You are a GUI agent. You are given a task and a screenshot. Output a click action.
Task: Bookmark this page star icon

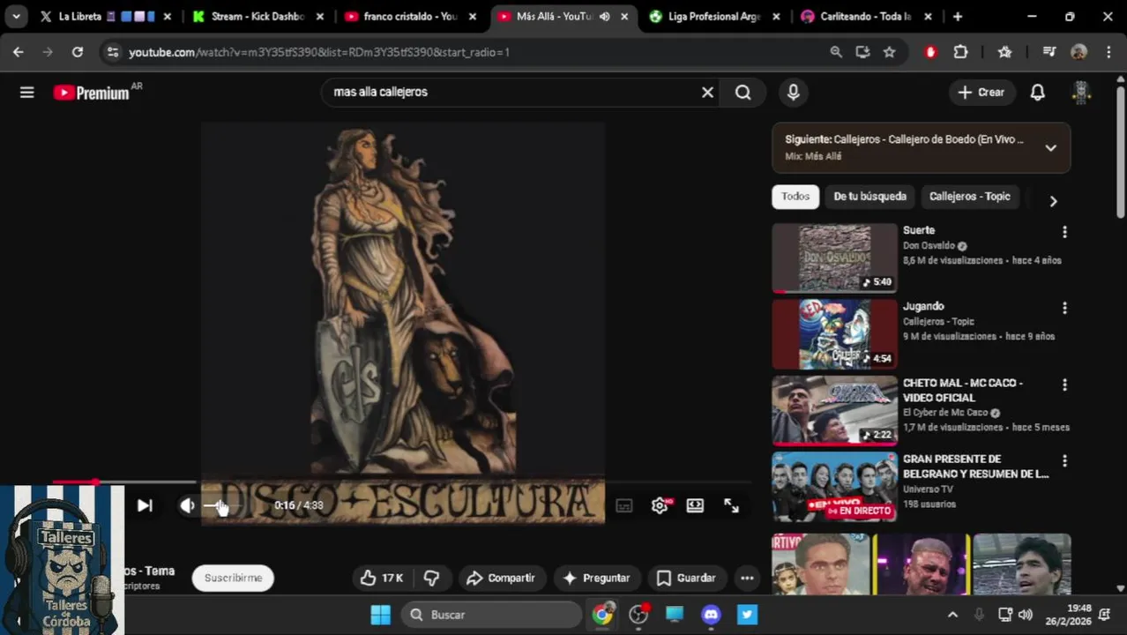click(890, 52)
